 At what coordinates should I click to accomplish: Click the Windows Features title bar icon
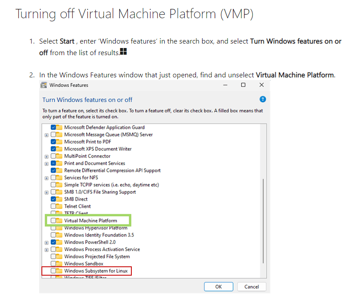[43, 85]
